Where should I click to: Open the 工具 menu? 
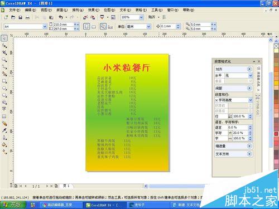[157, 10]
